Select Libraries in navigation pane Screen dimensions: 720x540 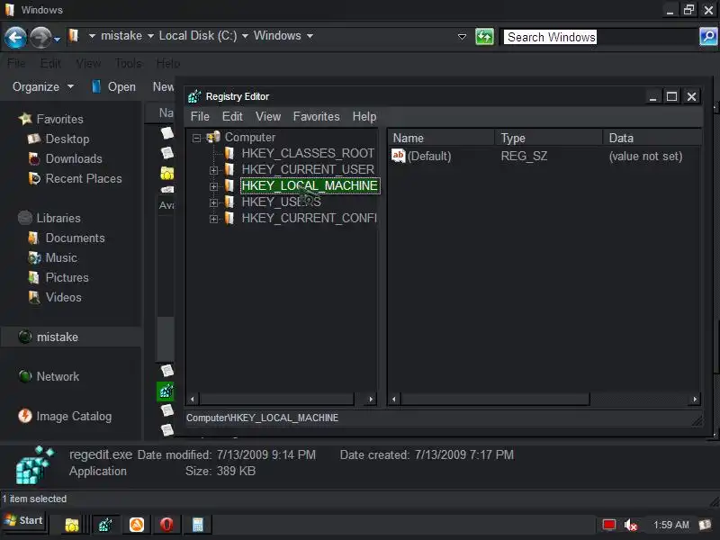[58, 218]
